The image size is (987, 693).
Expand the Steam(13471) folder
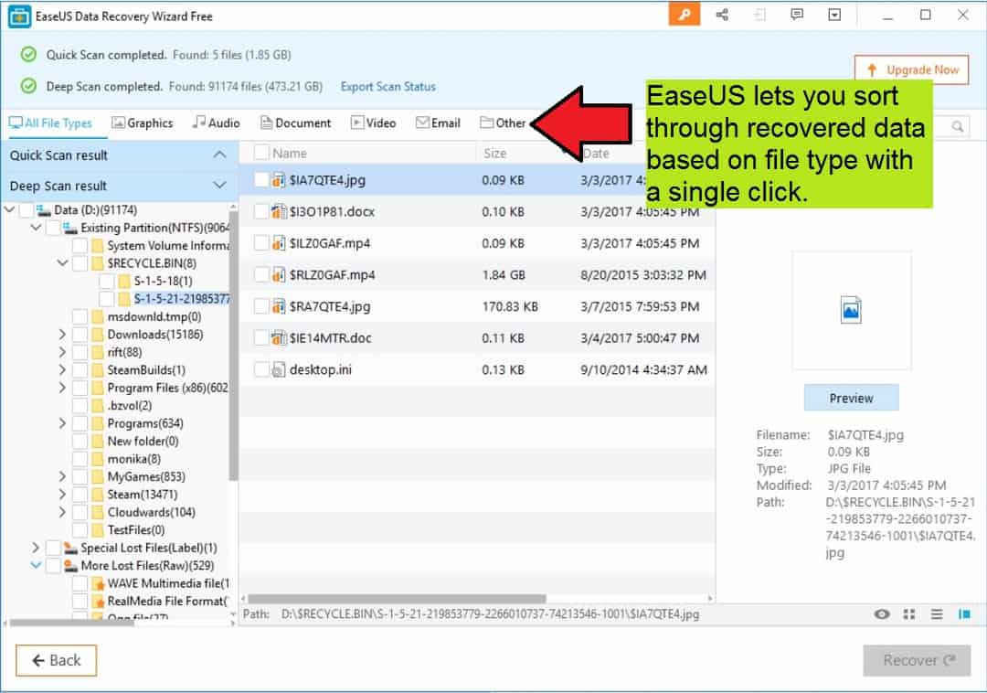(62, 494)
